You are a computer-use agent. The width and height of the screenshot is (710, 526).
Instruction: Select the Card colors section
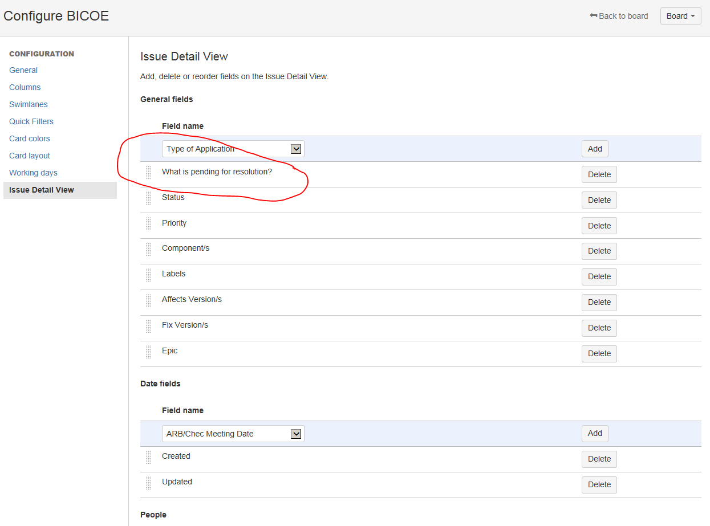(x=29, y=138)
